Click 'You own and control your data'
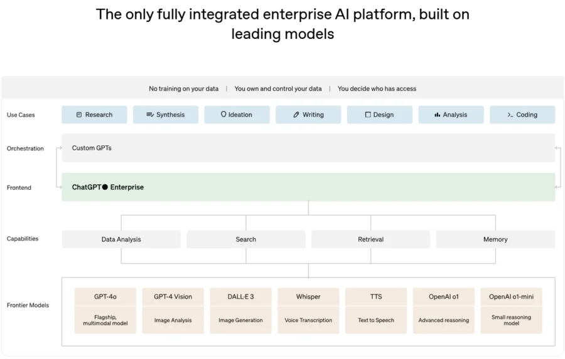The image size is (565, 359). click(278, 89)
